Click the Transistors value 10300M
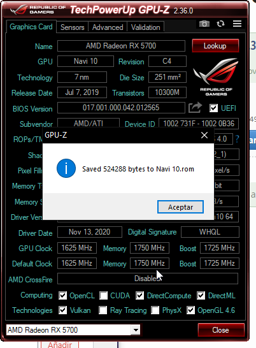 click(x=167, y=92)
